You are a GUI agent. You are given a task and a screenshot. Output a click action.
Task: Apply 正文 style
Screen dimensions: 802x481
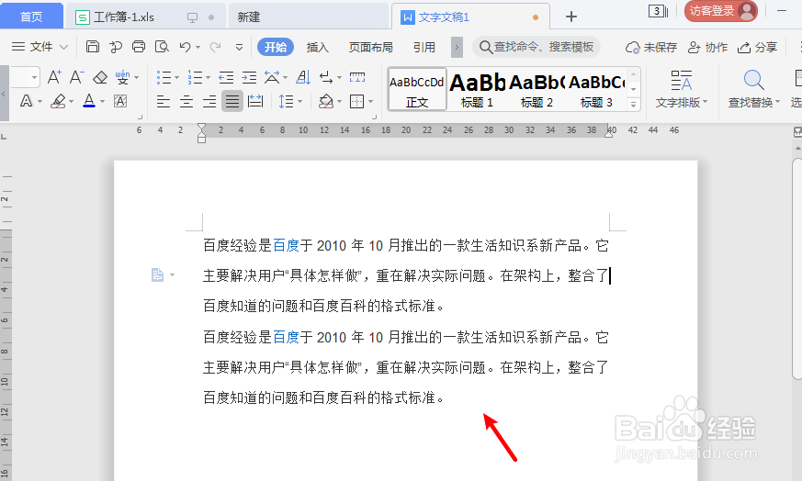tap(417, 89)
